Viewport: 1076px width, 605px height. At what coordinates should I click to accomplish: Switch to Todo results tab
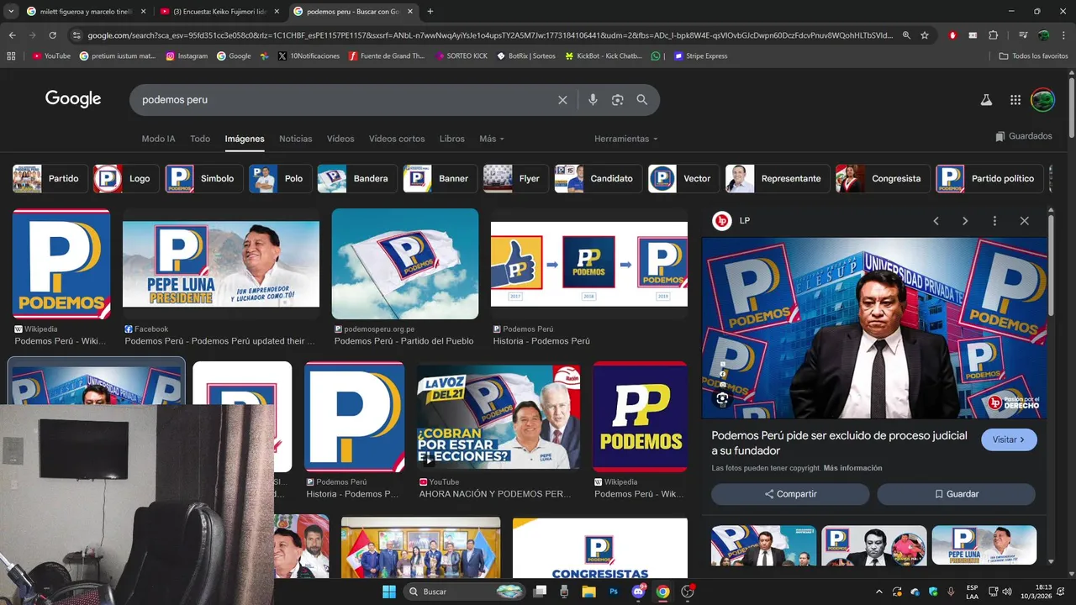pos(200,139)
